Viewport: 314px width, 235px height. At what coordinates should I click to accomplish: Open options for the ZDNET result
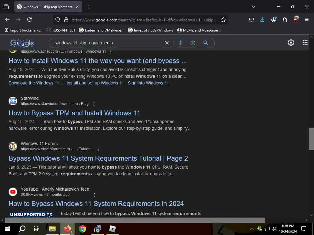[x=110, y=52]
